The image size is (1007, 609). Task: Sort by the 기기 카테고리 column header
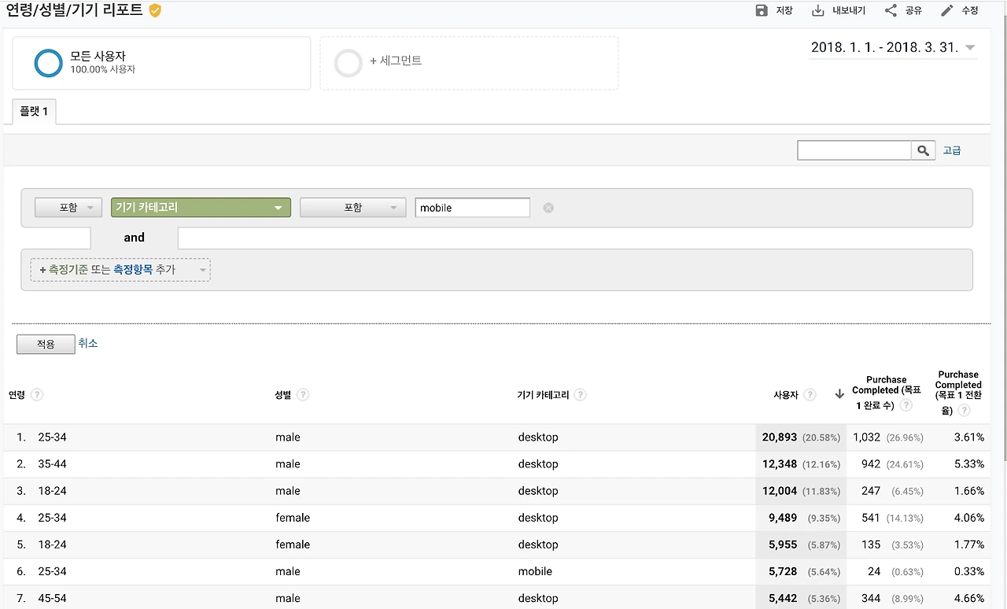[543, 395]
